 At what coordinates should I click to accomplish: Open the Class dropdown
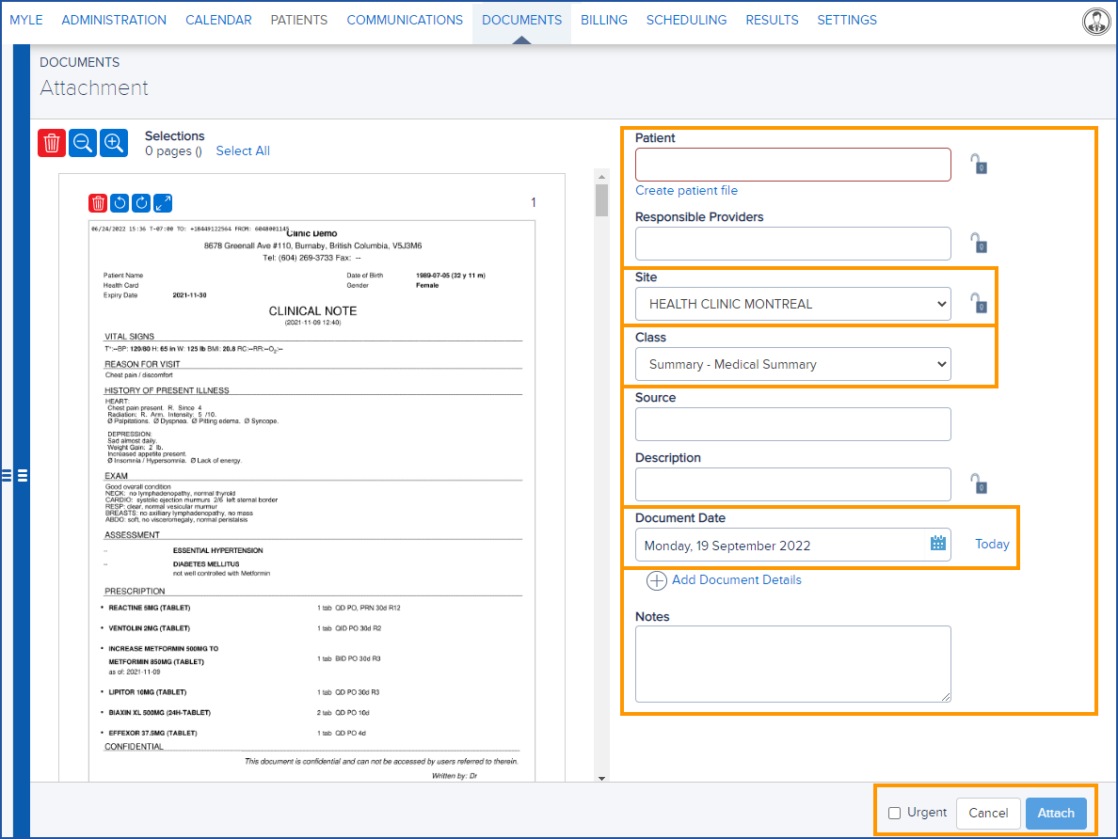792,364
